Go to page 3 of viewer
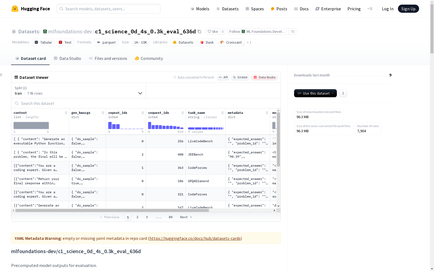The image size is (434, 271). pos(147,217)
